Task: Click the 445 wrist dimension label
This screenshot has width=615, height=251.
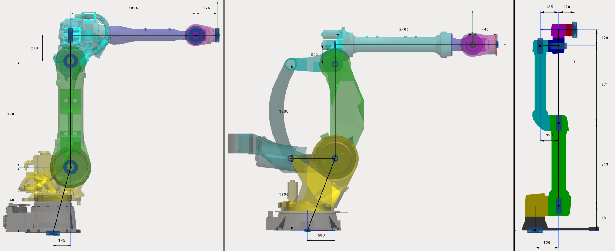Action: coord(485,29)
